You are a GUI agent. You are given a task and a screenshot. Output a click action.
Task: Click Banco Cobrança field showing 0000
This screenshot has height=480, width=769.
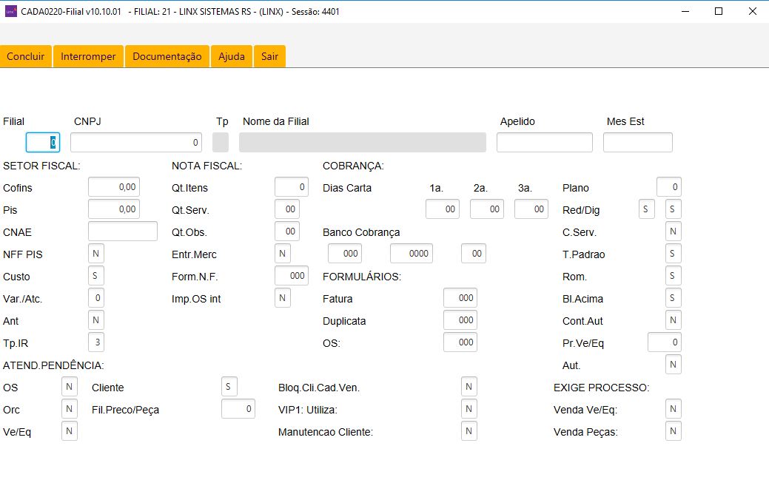(412, 254)
